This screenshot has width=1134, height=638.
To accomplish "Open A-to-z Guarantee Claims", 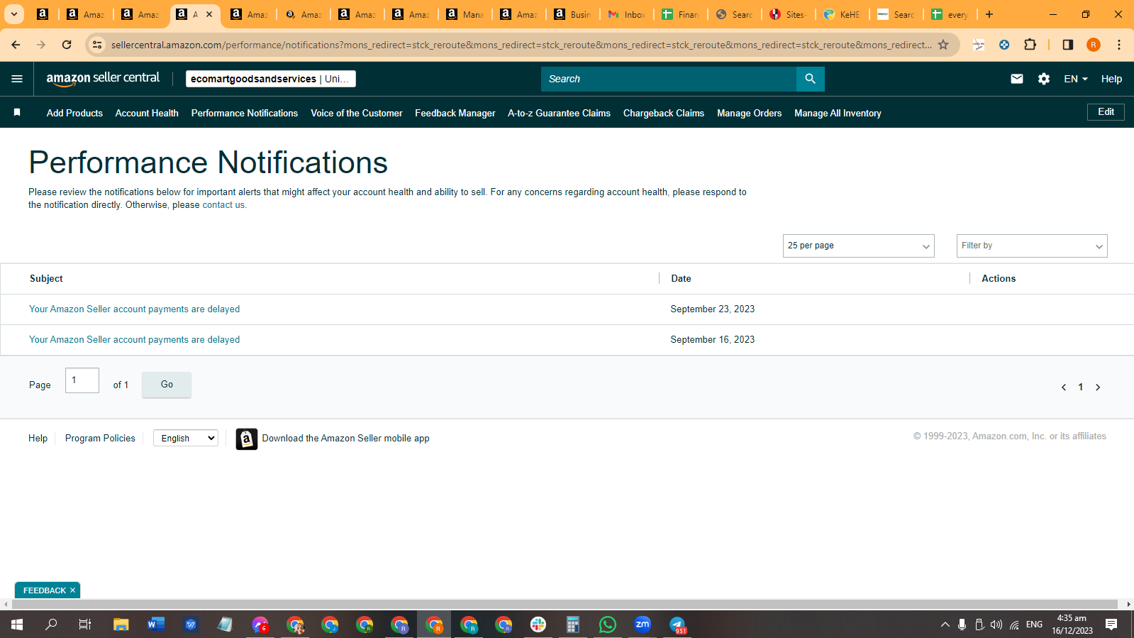I will 559,113.
